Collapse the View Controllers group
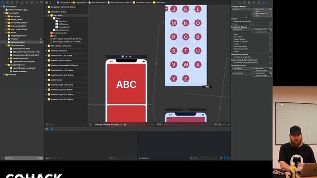 (6, 45)
